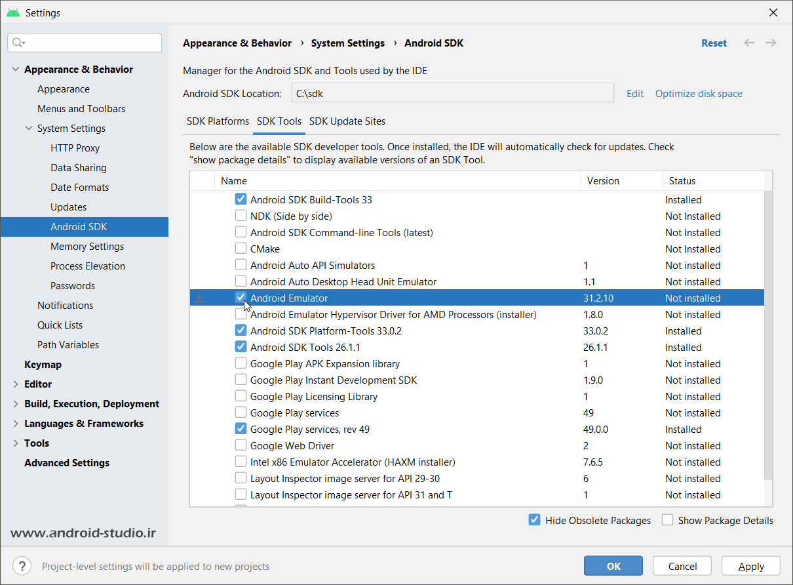Check Google Play Licensing Library
Viewport: 793px width, 585px height.
tap(241, 396)
